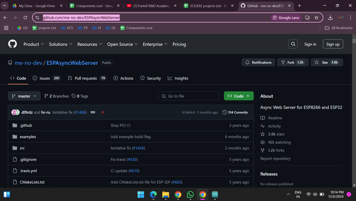Switch to the My Drive browser tab

click(38, 6)
